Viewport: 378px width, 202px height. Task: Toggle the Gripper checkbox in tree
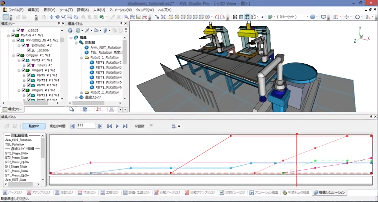click(18, 55)
